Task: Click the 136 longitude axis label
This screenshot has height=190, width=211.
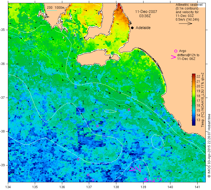Action: click(62, 187)
